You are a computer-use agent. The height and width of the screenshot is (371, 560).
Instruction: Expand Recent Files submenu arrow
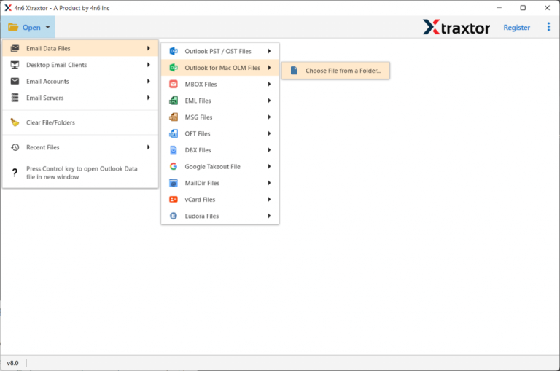tap(149, 147)
